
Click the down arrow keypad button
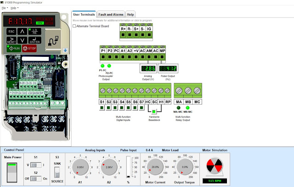[x=22, y=40]
